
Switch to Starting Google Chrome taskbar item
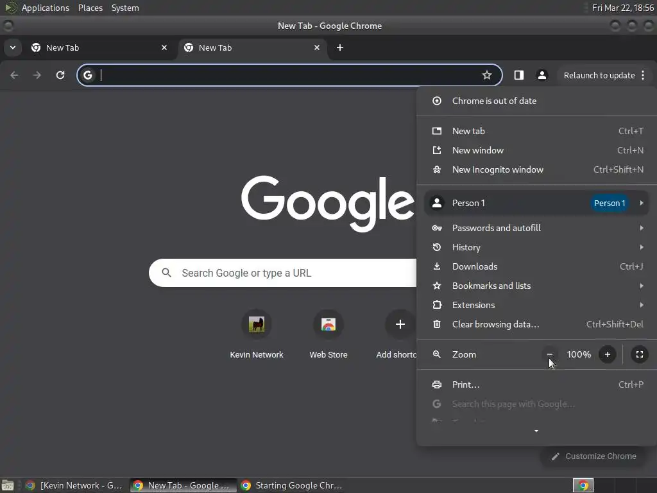point(292,486)
